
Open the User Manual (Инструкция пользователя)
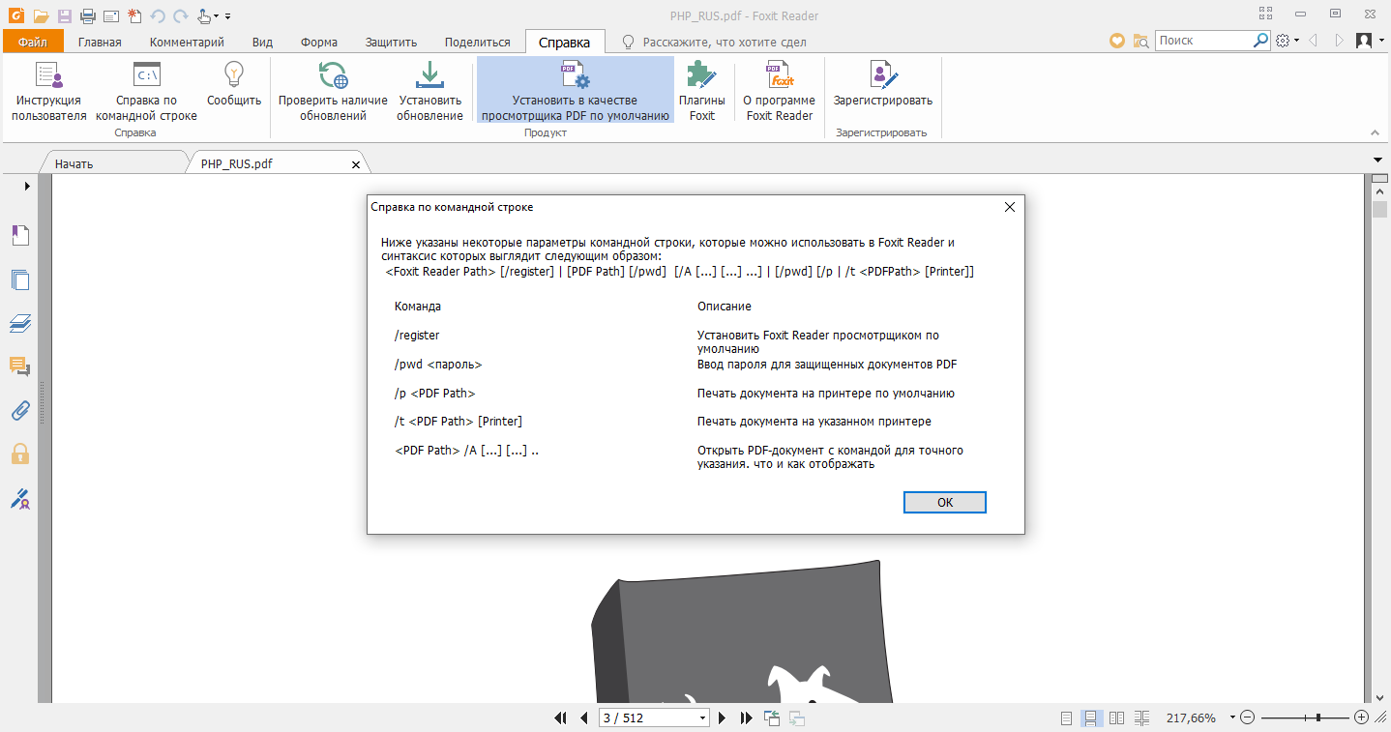tap(49, 92)
